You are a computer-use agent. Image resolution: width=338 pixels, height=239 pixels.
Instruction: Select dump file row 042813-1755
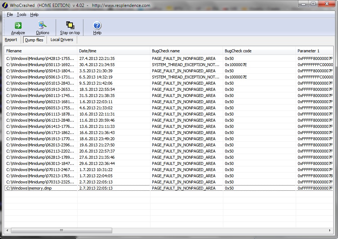coord(169,58)
